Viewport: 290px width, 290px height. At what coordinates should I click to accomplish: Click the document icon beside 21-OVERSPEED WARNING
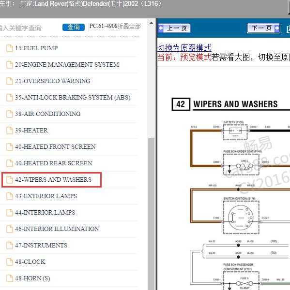[10, 81]
